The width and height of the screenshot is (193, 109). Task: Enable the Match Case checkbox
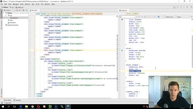[164, 17]
